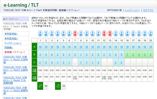
Task: Open row A step 12 link showing 14
Action: pos(104,47)
